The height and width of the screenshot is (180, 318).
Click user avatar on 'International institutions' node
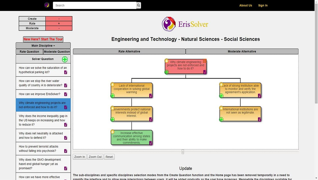(221, 108)
